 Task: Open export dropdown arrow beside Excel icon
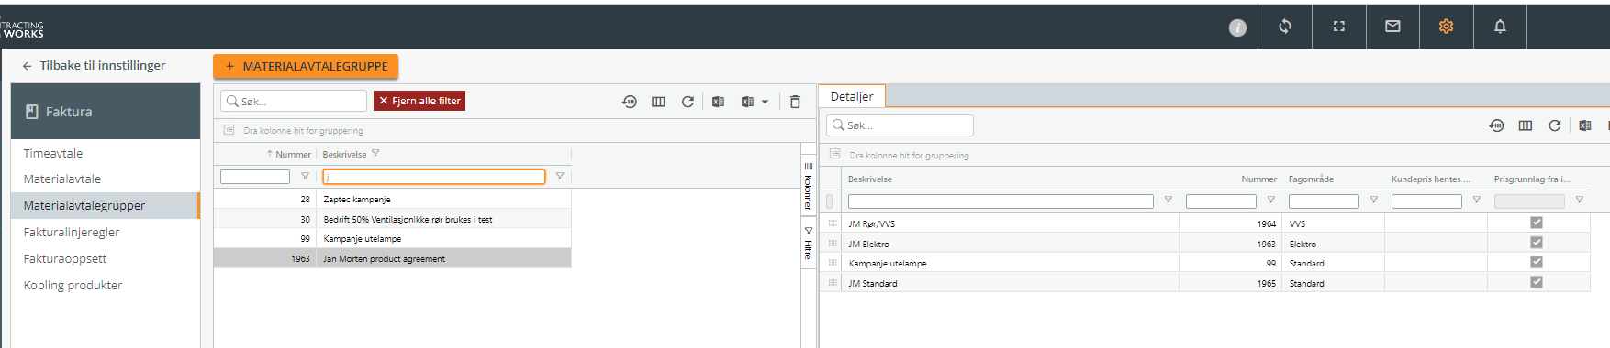pyautogui.click(x=765, y=102)
